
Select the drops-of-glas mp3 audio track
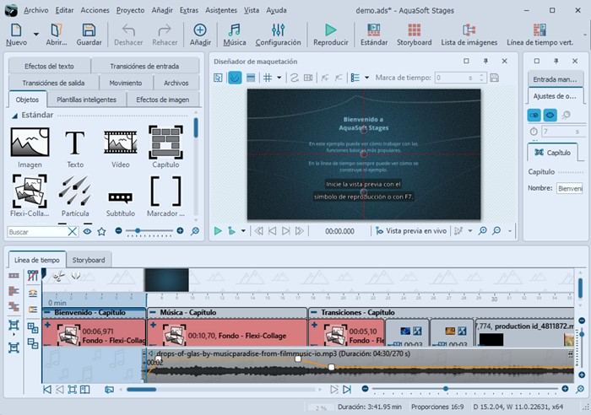(x=359, y=365)
